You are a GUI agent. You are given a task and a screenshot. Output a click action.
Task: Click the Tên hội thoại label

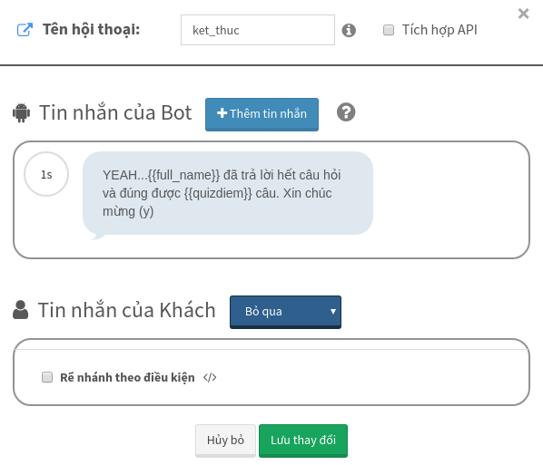(92, 30)
